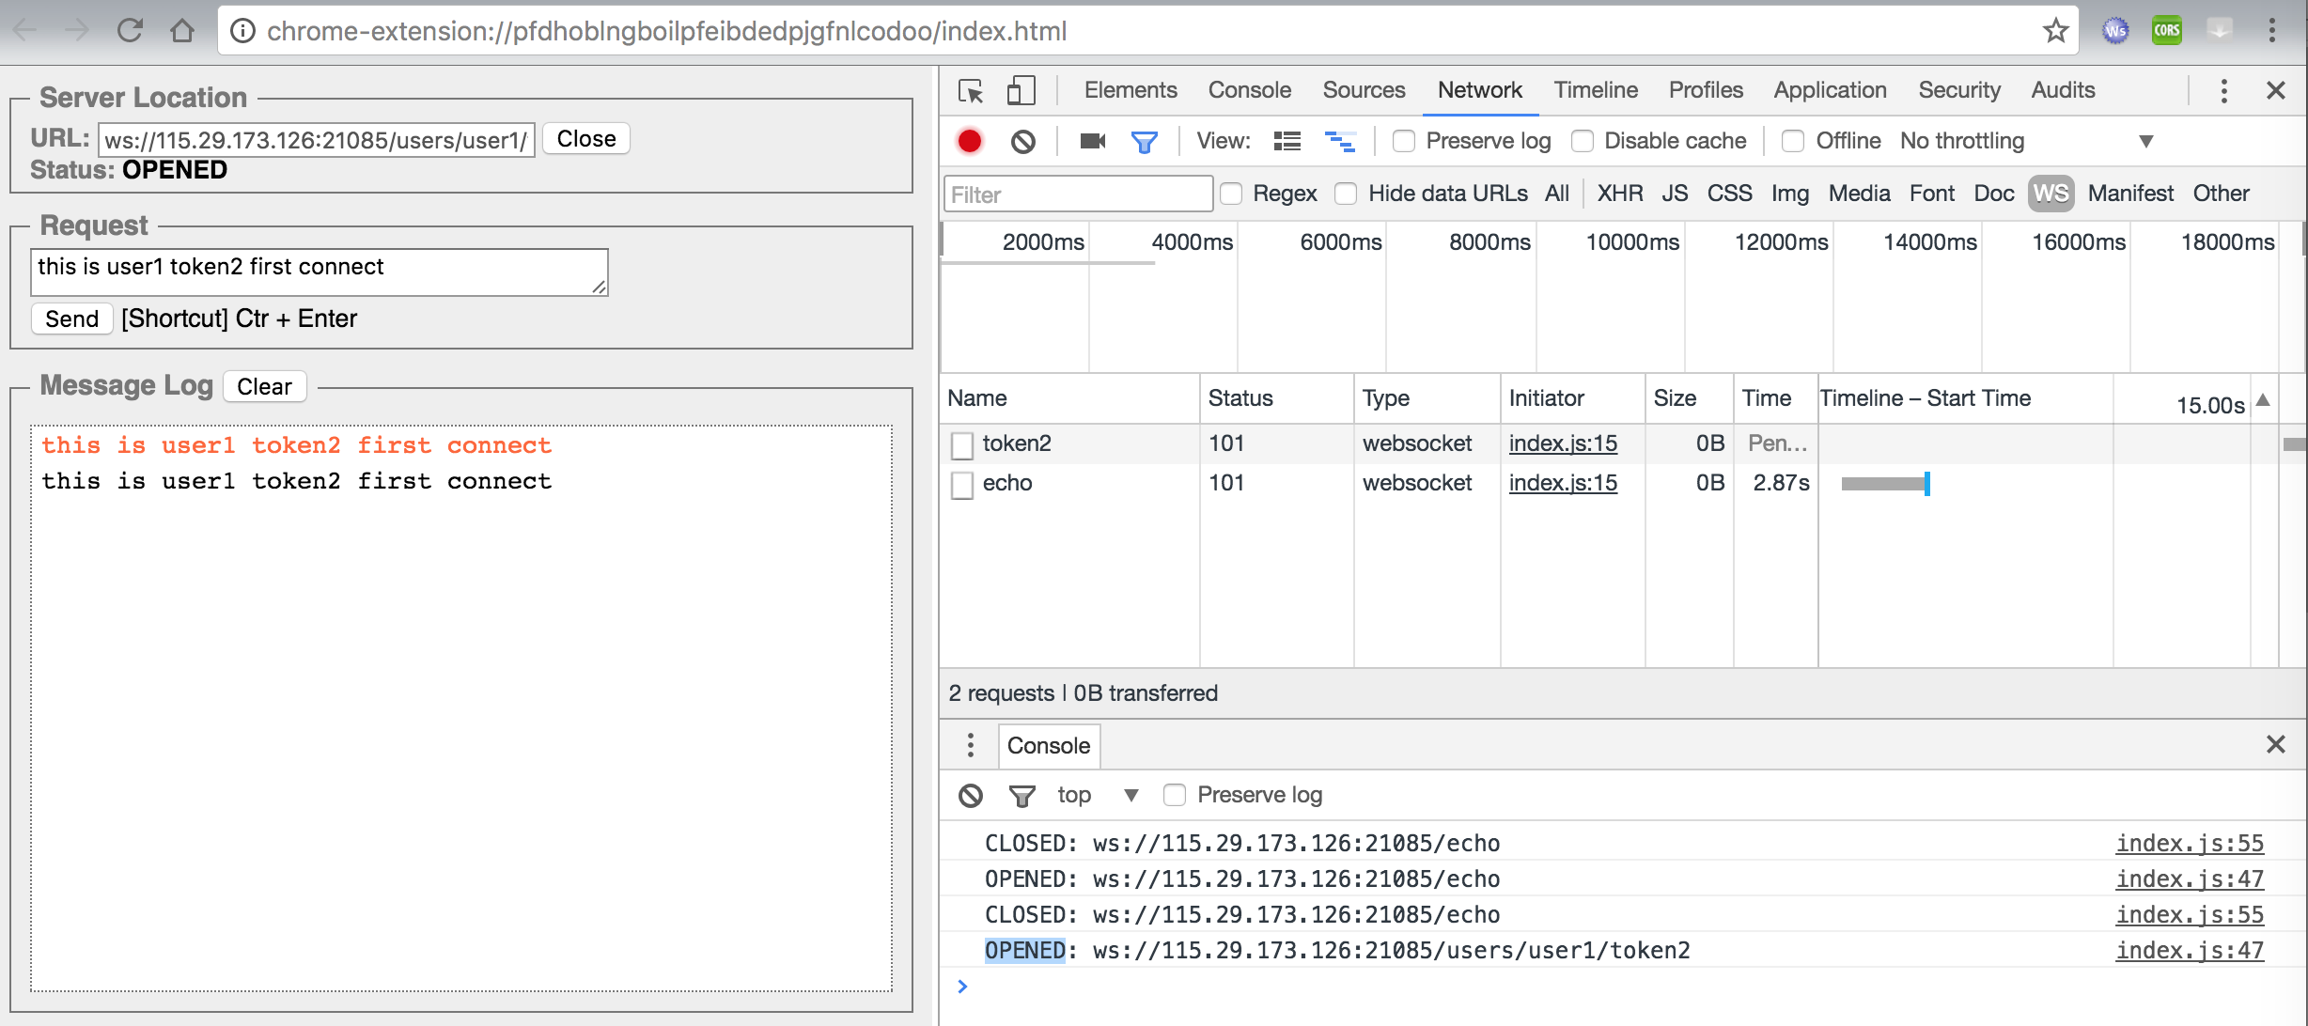This screenshot has height=1026, width=2308.
Task: Bookmark page with star icon
Action: [x=2055, y=31]
